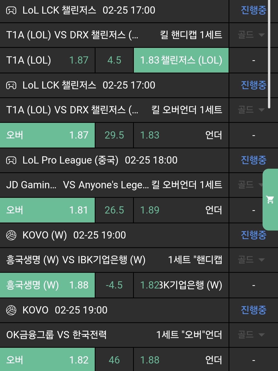The image size is (278, 371).
Task: Choose IBK기업은행 (W) at 1.82 odds
Action: tap(181, 285)
